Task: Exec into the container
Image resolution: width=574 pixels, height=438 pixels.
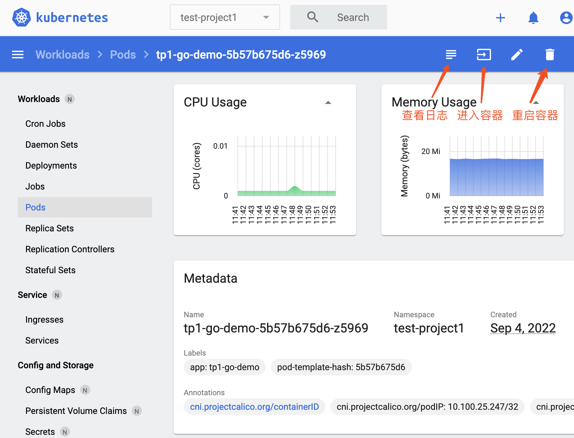Action: click(x=484, y=54)
